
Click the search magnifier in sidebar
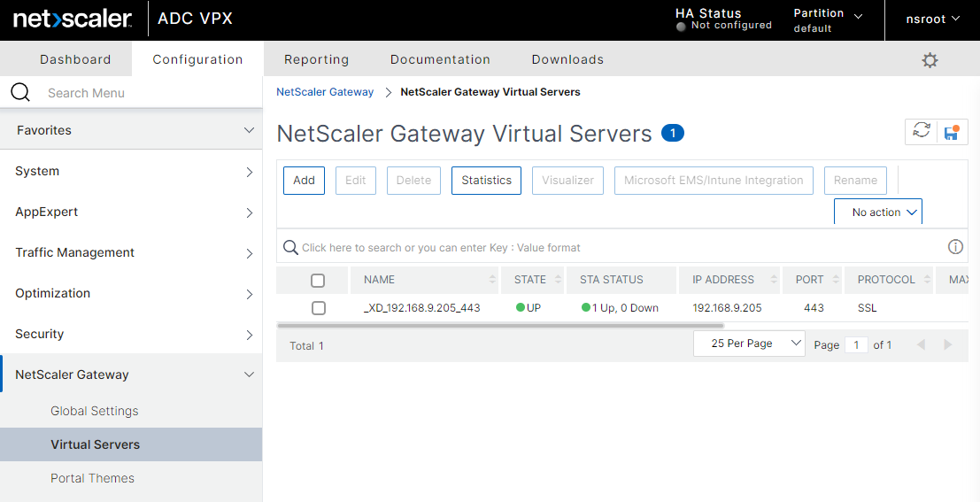pos(20,93)
